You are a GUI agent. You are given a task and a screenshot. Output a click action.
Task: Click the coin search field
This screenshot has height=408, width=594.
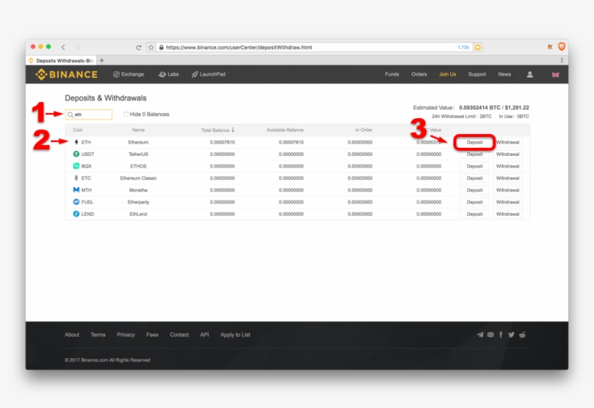click(x=88, y=115)
